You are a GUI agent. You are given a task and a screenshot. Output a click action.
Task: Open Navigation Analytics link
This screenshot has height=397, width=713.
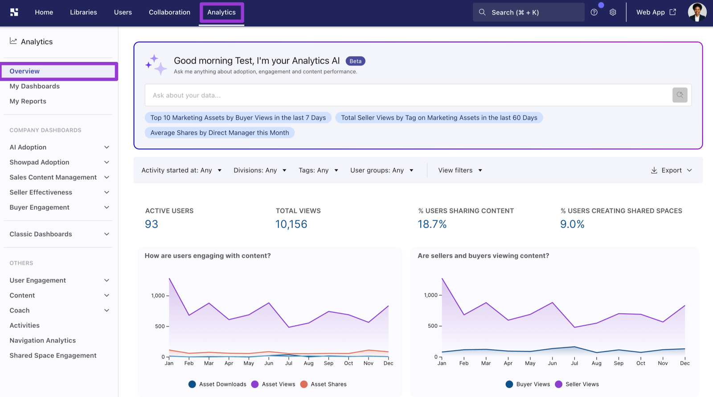pos(43,340)
